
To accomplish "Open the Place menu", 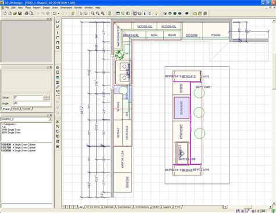I will 28,8.
